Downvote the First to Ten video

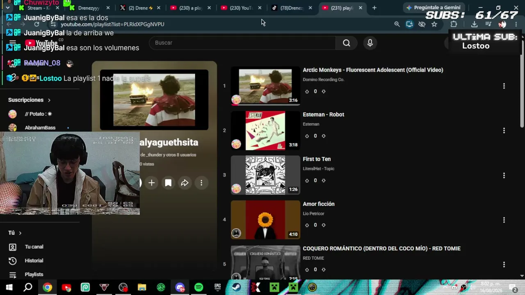click(324, 181)
